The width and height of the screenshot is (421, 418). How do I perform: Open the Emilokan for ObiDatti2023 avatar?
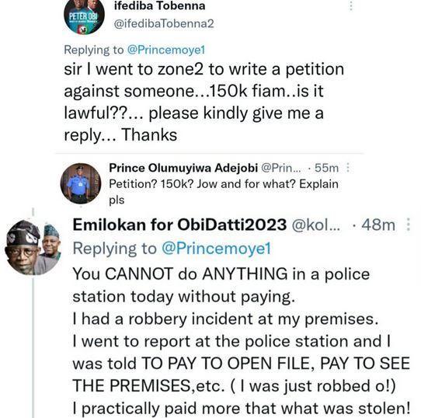pos(33,247)
